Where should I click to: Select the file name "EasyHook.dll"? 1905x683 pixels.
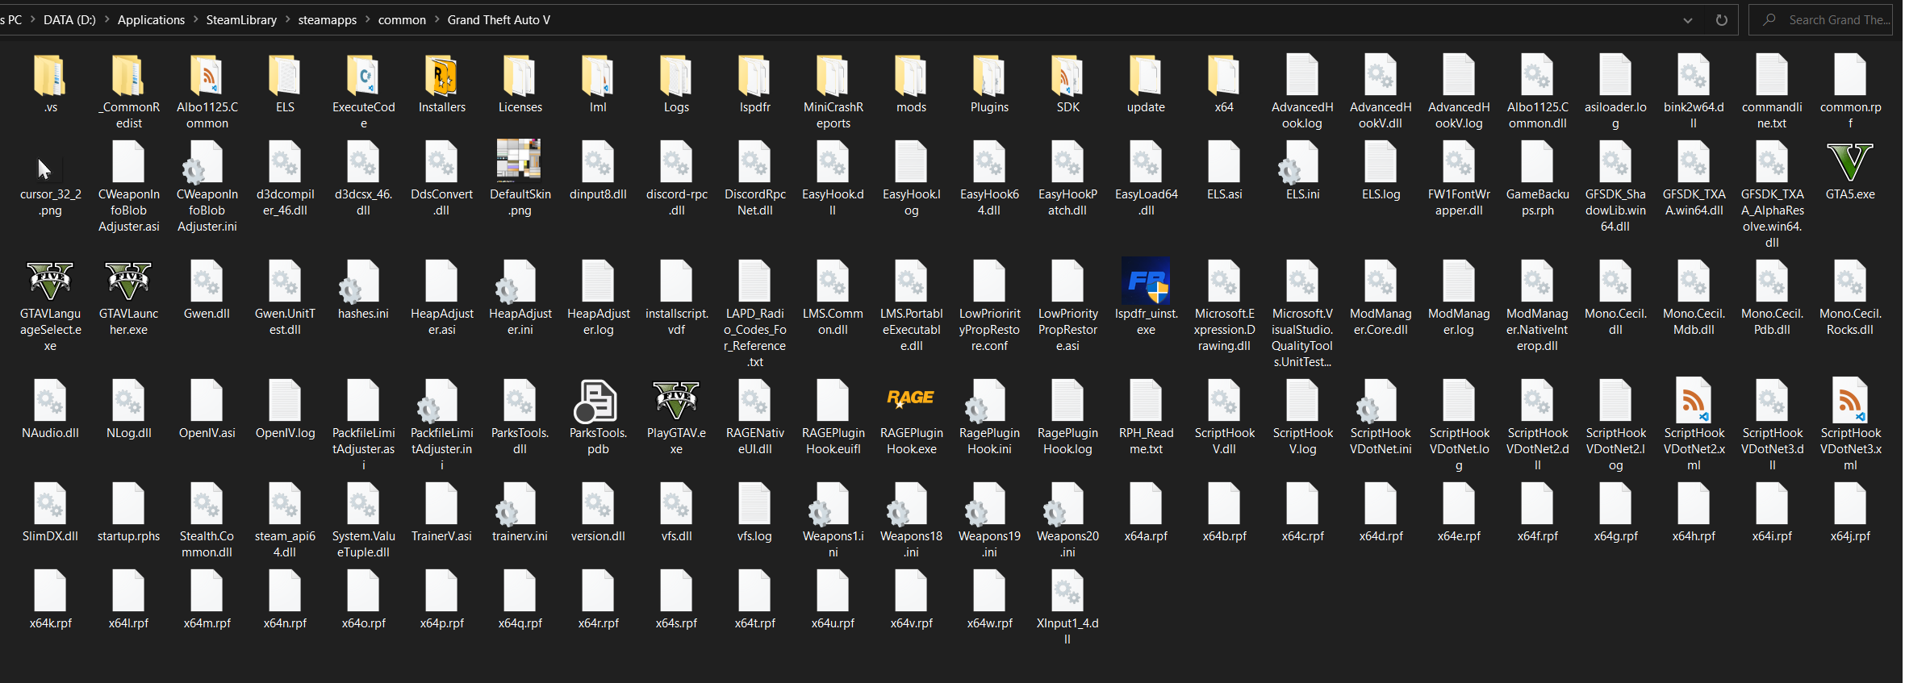(833, 202)
